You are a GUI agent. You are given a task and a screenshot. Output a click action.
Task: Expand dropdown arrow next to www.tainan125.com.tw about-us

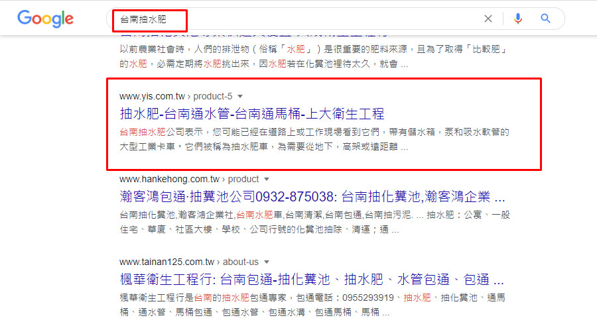click(x=267, y=262)
